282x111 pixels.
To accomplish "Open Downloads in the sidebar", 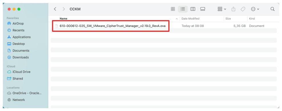I will 18,57.
